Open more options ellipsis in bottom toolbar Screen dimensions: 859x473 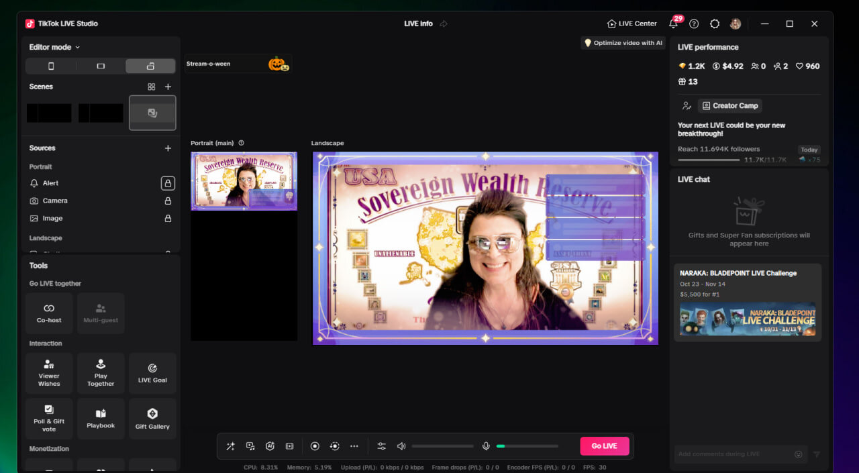tap(354, 446)
